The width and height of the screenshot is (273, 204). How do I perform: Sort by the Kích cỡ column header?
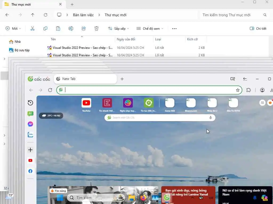coord(192,39)
